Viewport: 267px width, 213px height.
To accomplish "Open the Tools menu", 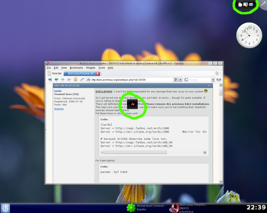I will 102,68.
